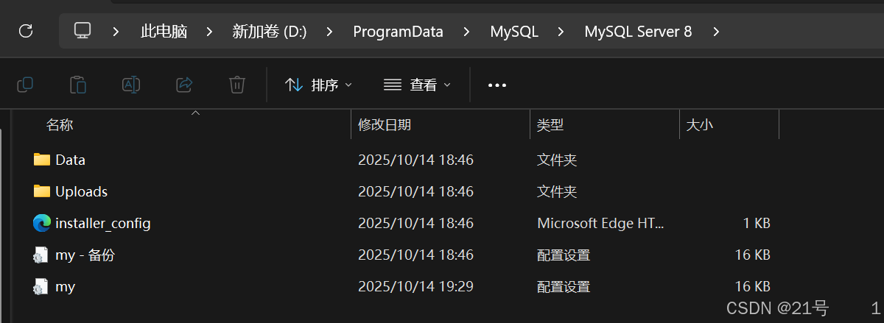Click the 2025/10/14 19:29 date cell
Image resolution: width=884 pixels, height=323 pixels.
pyautogui.click(x=415, y=287)
